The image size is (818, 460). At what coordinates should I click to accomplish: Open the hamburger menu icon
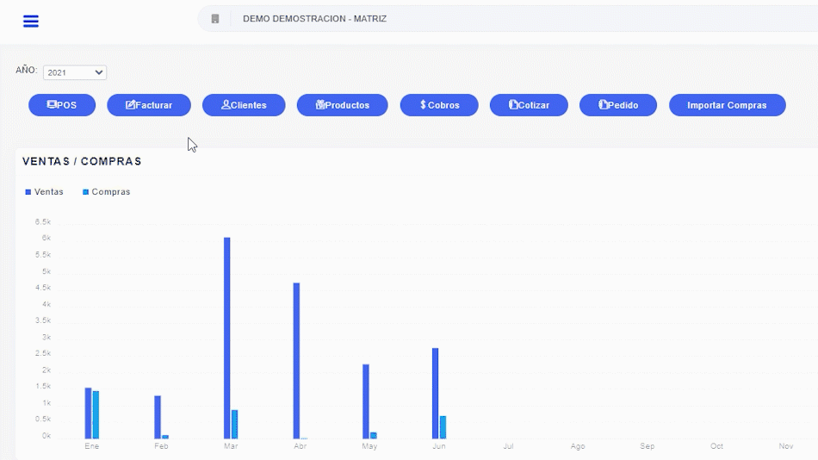[x=31, y=22]
